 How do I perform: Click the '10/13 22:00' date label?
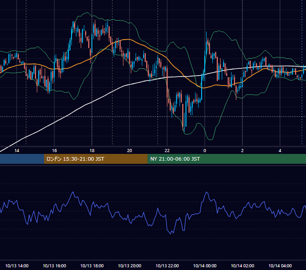(167, 265)
